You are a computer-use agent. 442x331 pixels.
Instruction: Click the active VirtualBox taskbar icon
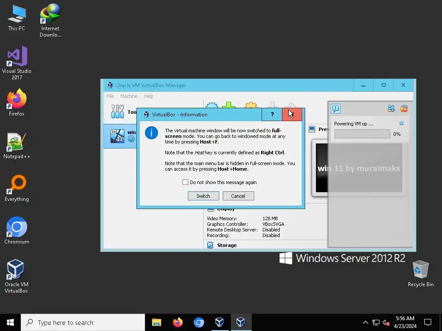coord(241,322)
